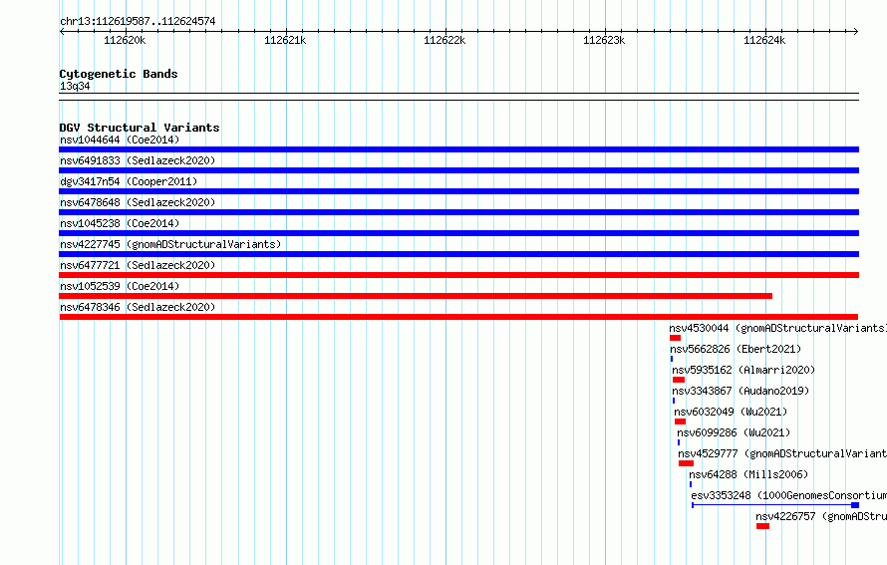The width and height of the screenshot is (887, 565).
Task: Open the nsv5935162 (Almarri2020) label
Action: [743, 370]
